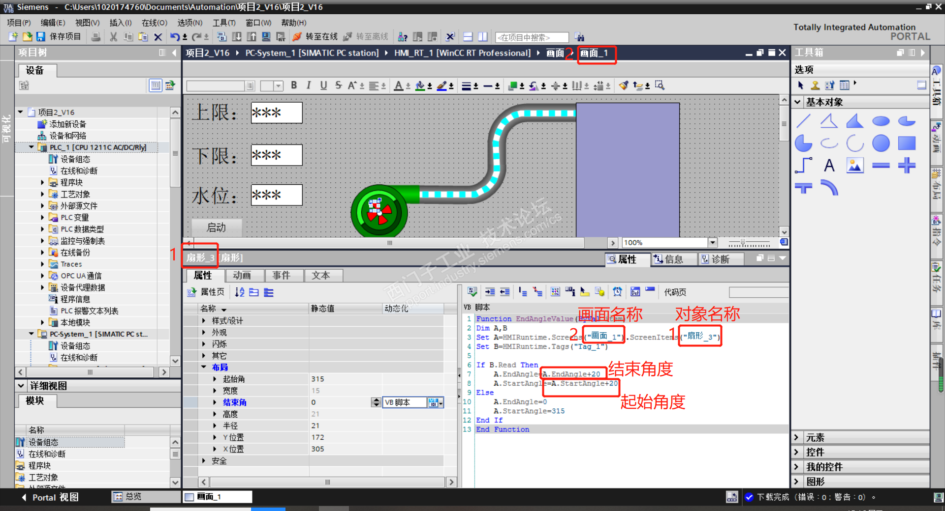Viewport: 945px width, 511px height.
Task: Select the Circular arc tool
Action: 855,143
